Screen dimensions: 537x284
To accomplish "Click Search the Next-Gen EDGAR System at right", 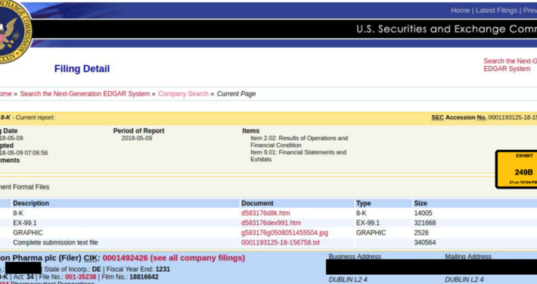I will click(510, 65).
